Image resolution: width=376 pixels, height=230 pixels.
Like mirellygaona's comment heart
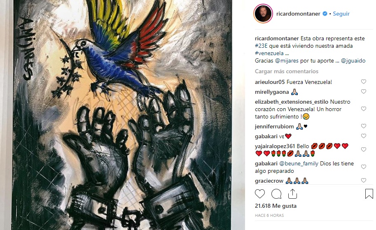pos(364,91)
